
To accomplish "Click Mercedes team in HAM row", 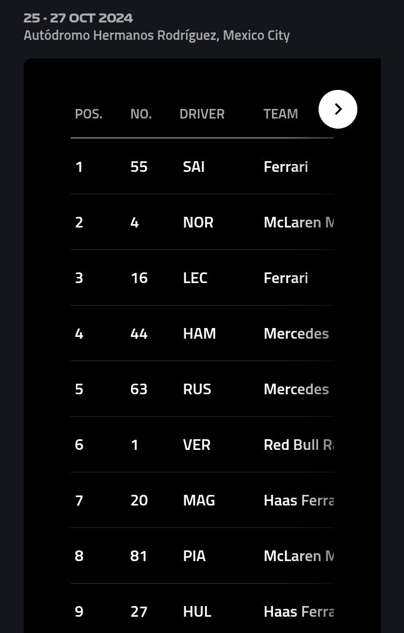I will tap(296, 334).
